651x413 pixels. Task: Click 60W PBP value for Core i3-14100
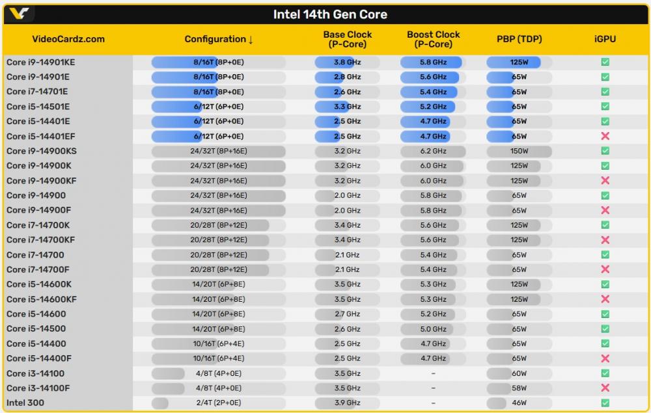(x=519, y=373)
